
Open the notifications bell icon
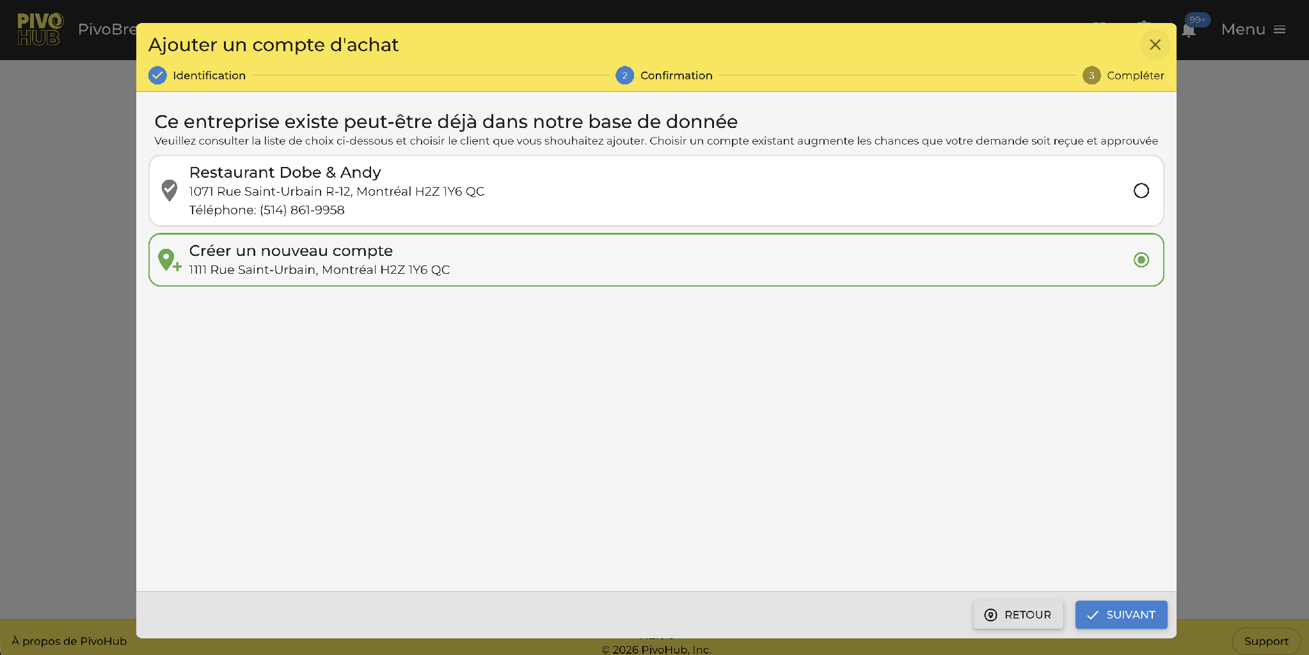[x=1189, y=30]
